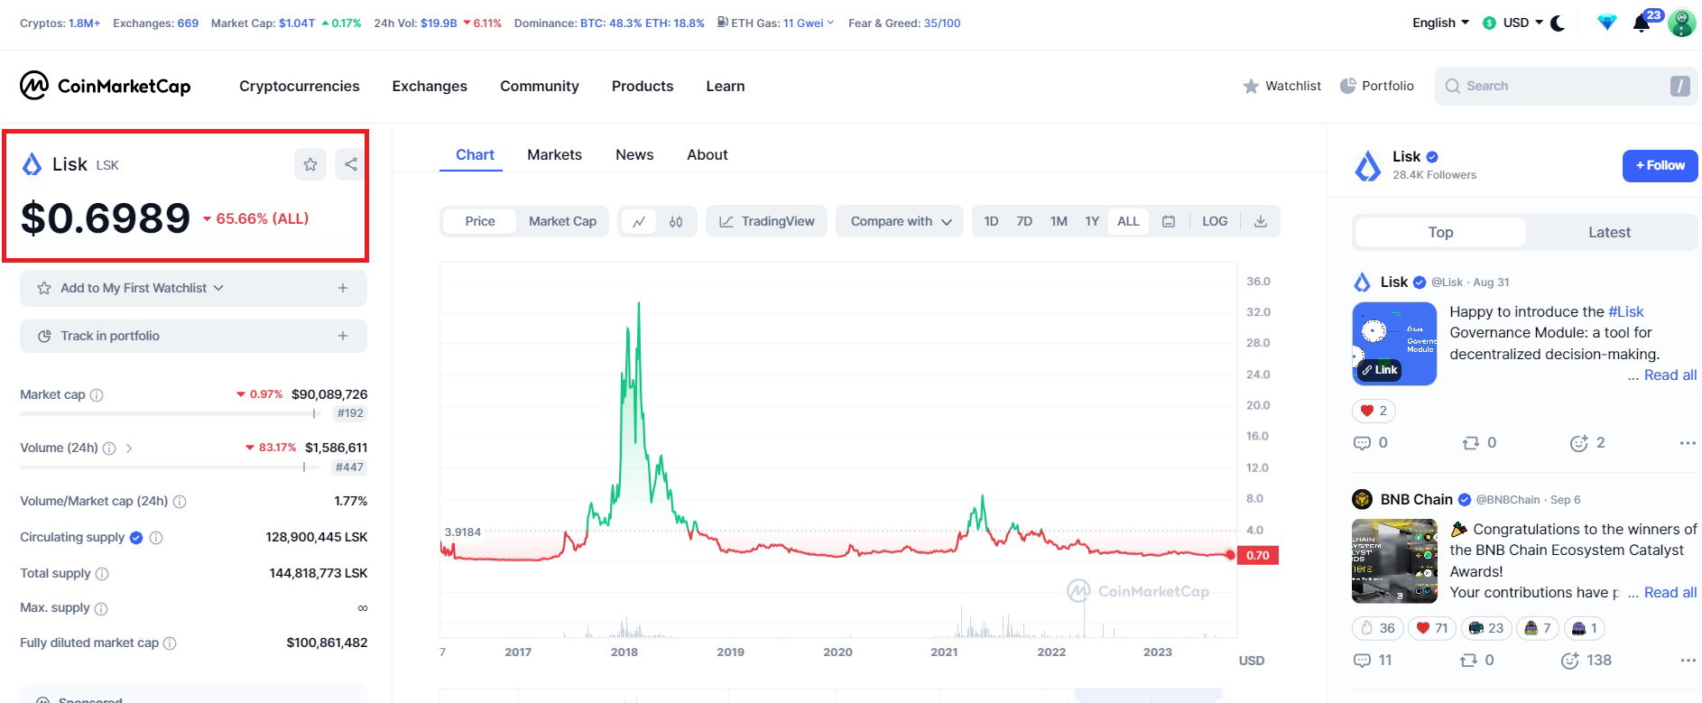This screenshot has width=1702, height=703.
Task: Switch to the Latest posts tab
Action: tap(1609, 232)
